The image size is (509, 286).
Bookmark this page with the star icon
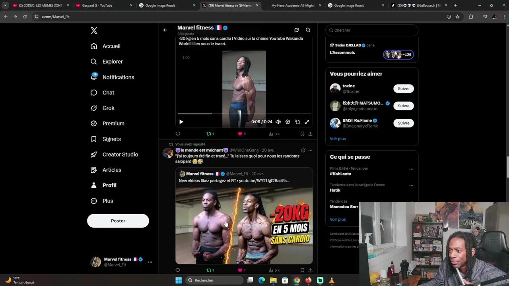[458, 17]
